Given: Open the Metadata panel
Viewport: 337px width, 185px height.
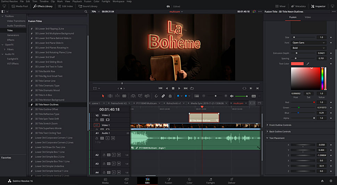Looking at the screenshot, I should pyautogui.click(x=298, y=6).
